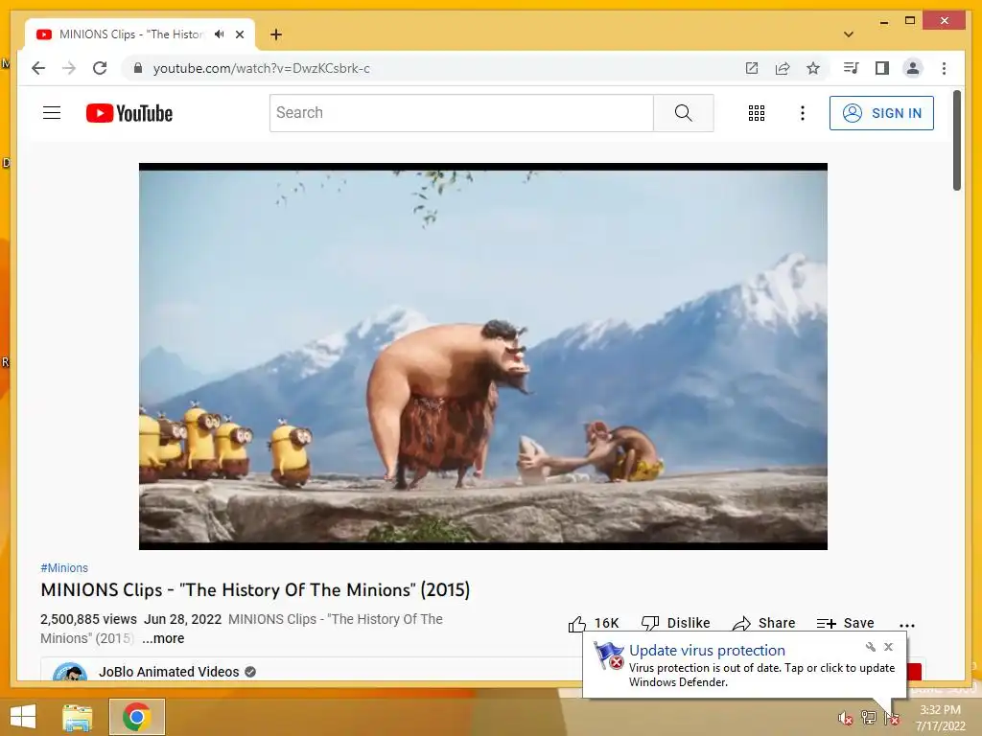The image size is (982, 736).
Task: Click the Share button
Action: 763,623
